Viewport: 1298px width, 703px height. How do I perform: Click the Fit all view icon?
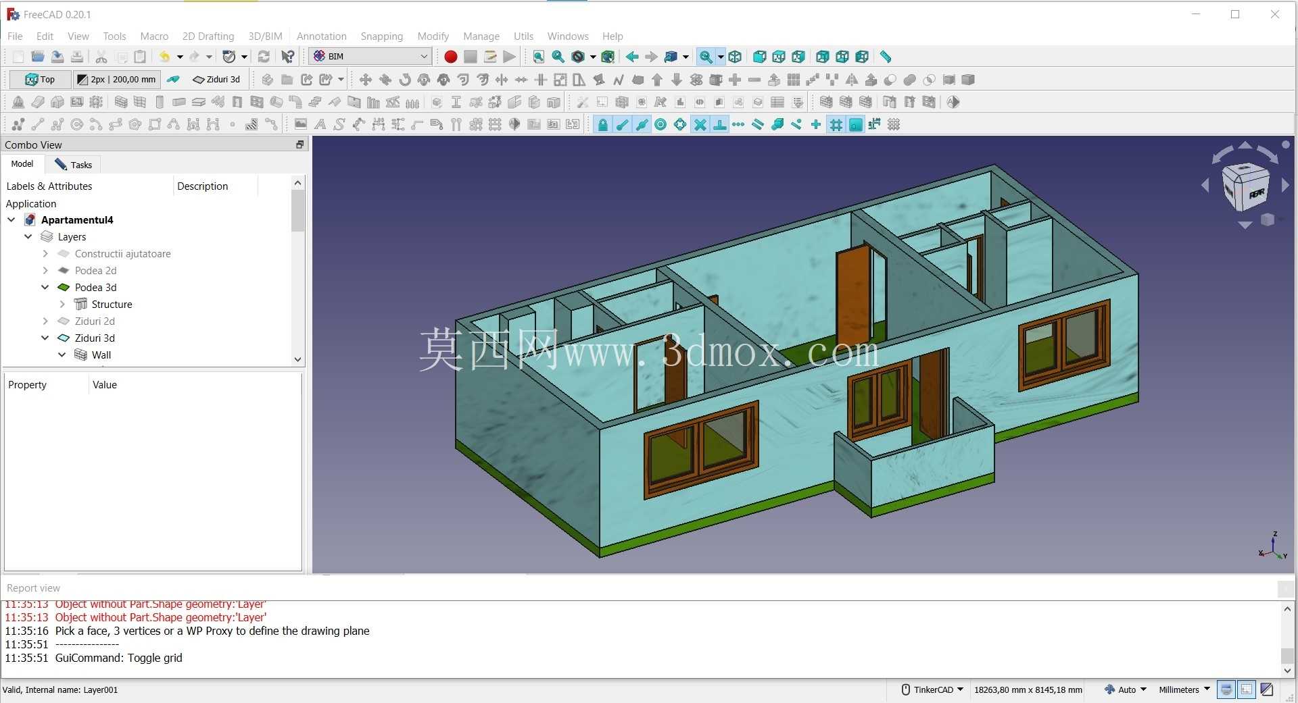[x=539, y=57]
